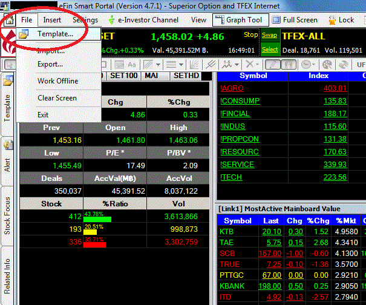Click the folder icon of sidebar Template tab
The width and height of the screenshot is (366, 305).
pos(8,81)
